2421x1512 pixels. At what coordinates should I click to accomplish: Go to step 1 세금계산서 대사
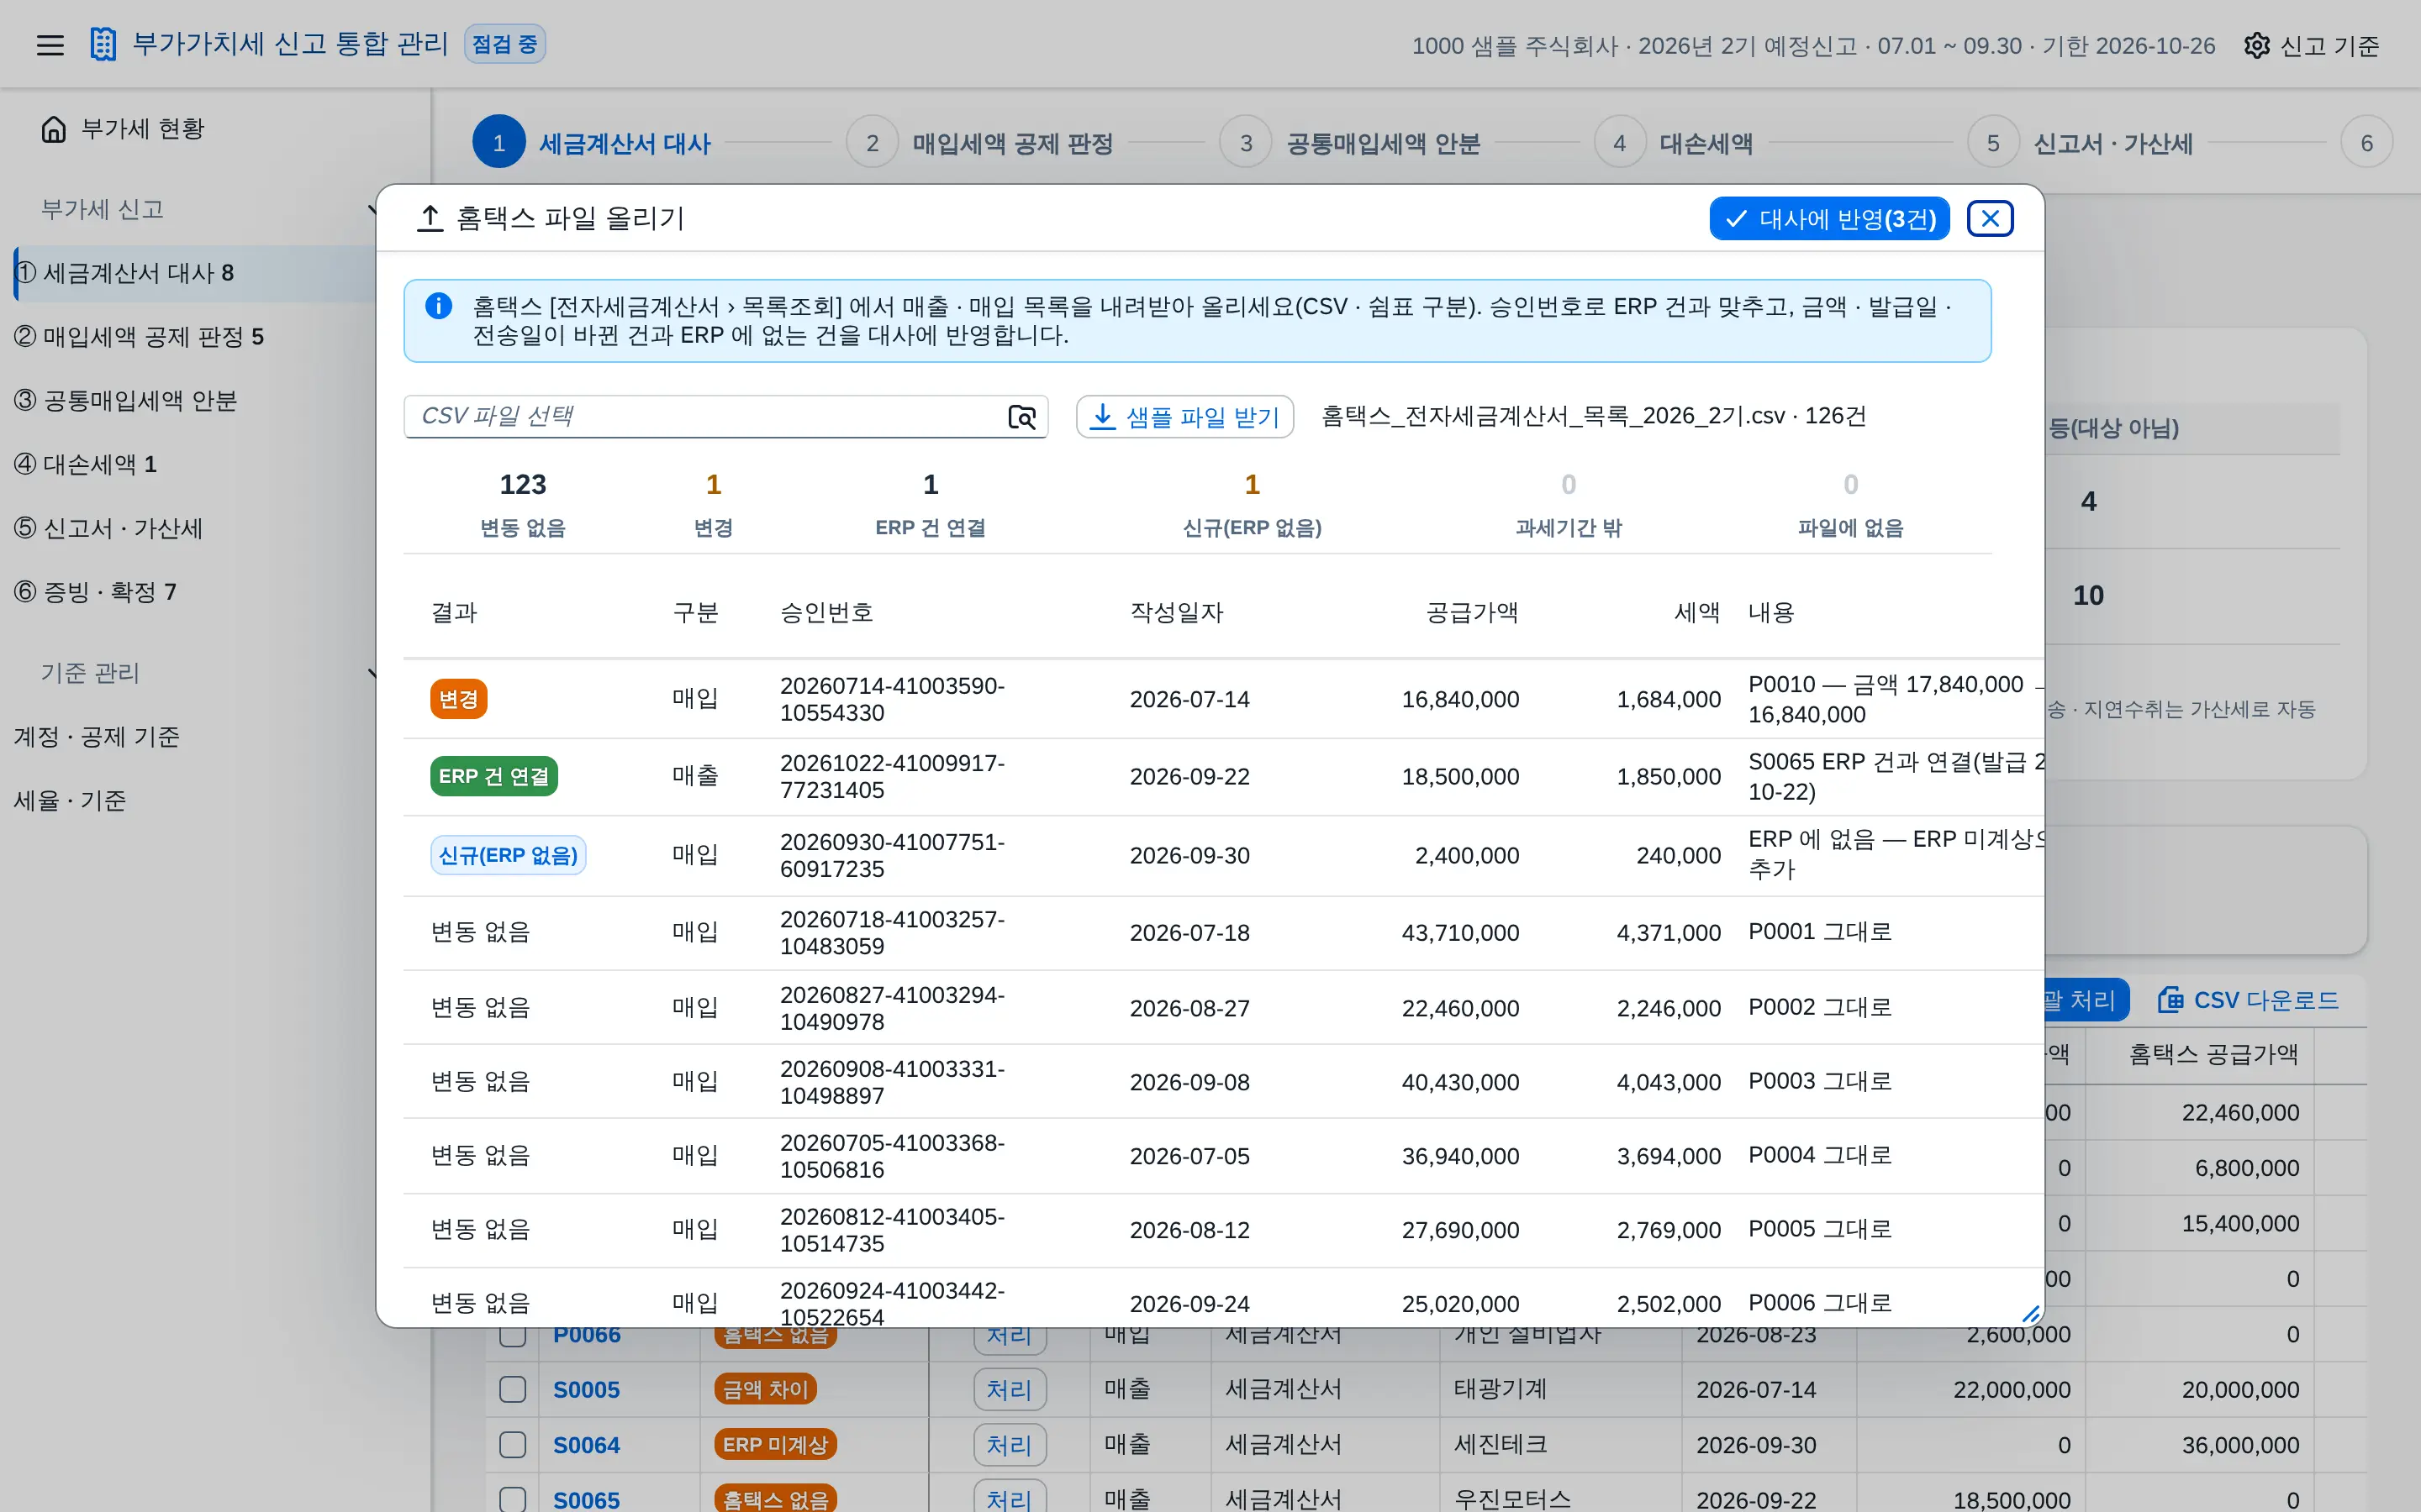[591, 143]
